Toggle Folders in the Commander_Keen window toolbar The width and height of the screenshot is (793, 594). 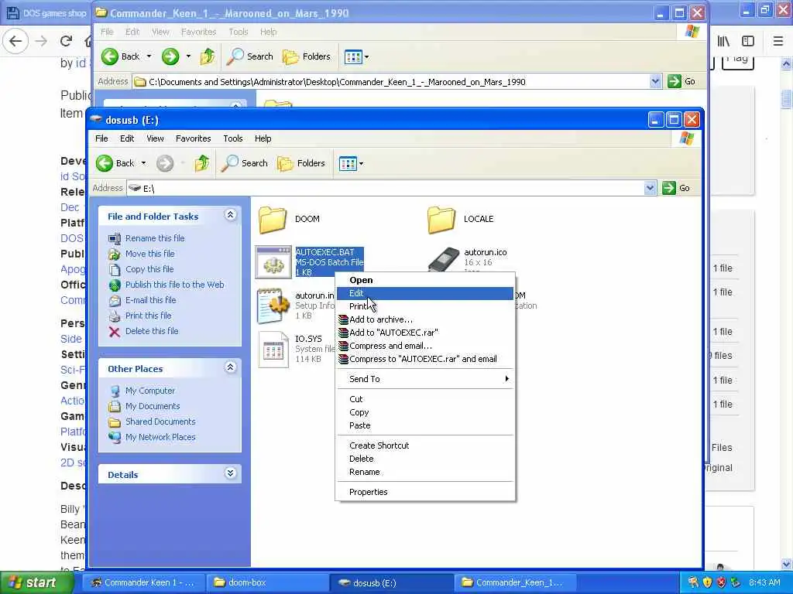(x=307, y=56)
